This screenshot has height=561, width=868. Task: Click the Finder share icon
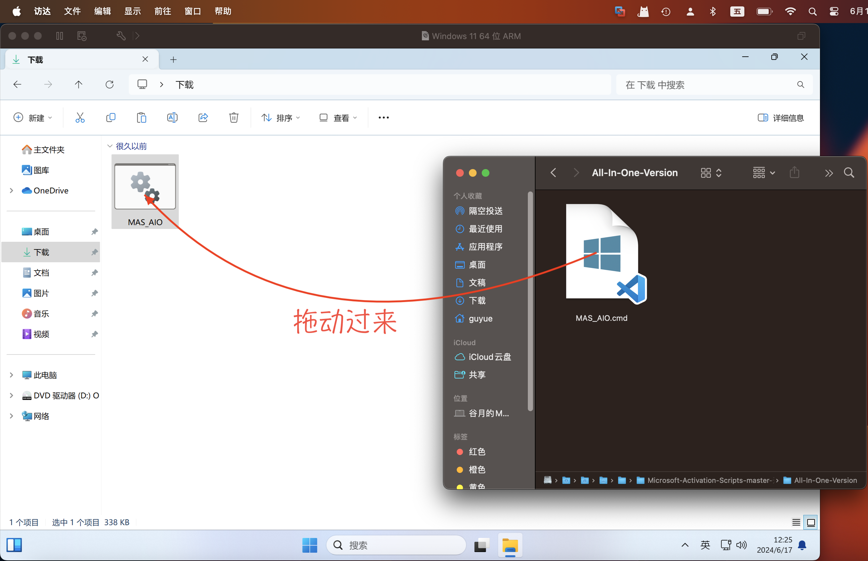pyautogui.click(x=794, y=172)
